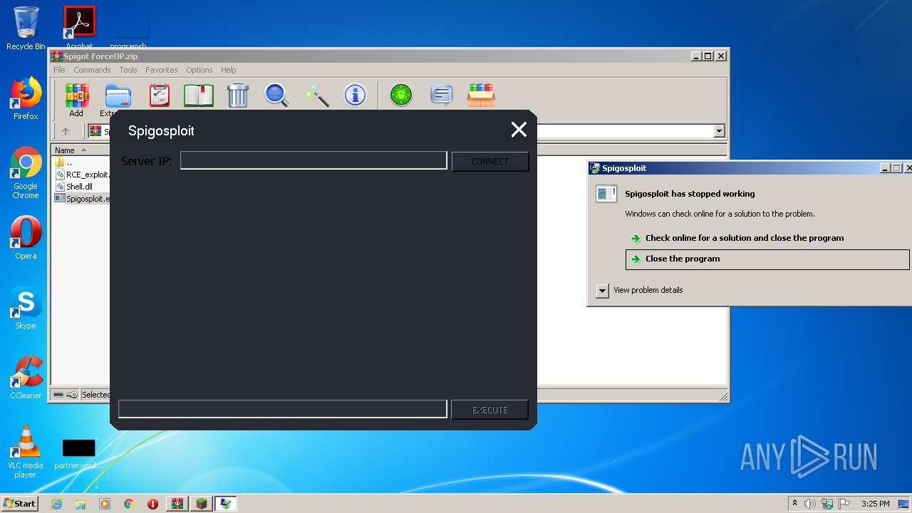Choose Check online for a solution option
The height and width of the screenshot is (513, 912).
(744, 238)
